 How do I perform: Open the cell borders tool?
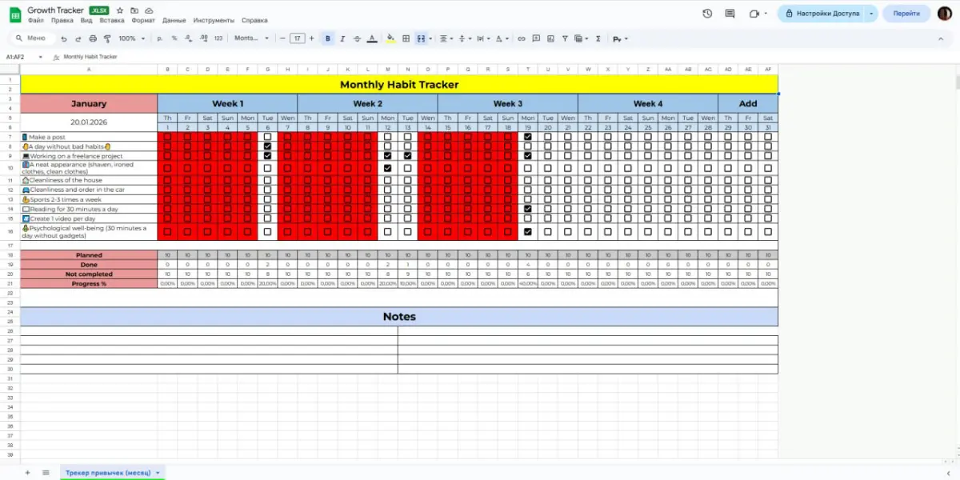point(406,38)
